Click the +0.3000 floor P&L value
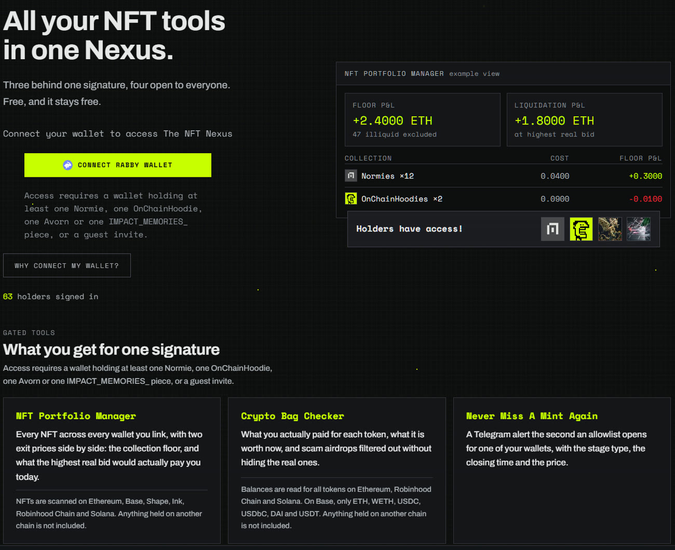Image resolution: width=675 pixels, height=550 pixels. (x=645, y=176)
